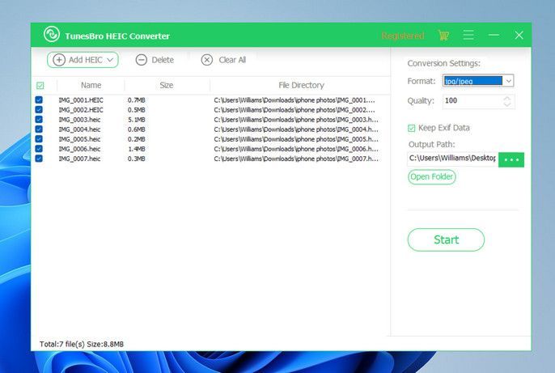Uncheck the IMG_0002.HEIC checkbox
The width and height of the screenshot is (555, 373).
39,110
